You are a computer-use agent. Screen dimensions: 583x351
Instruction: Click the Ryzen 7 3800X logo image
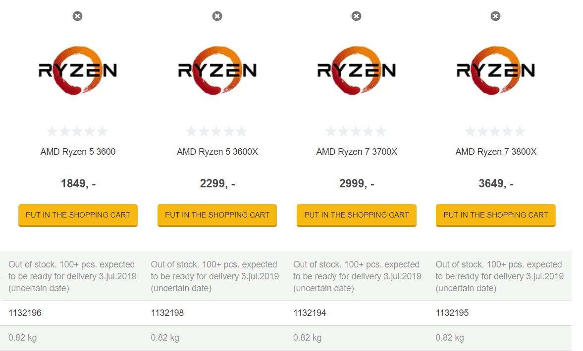click(496, 71)
